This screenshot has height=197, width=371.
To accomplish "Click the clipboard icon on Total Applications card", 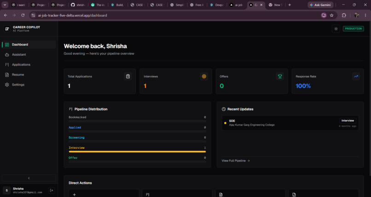I will click(128, 76).
